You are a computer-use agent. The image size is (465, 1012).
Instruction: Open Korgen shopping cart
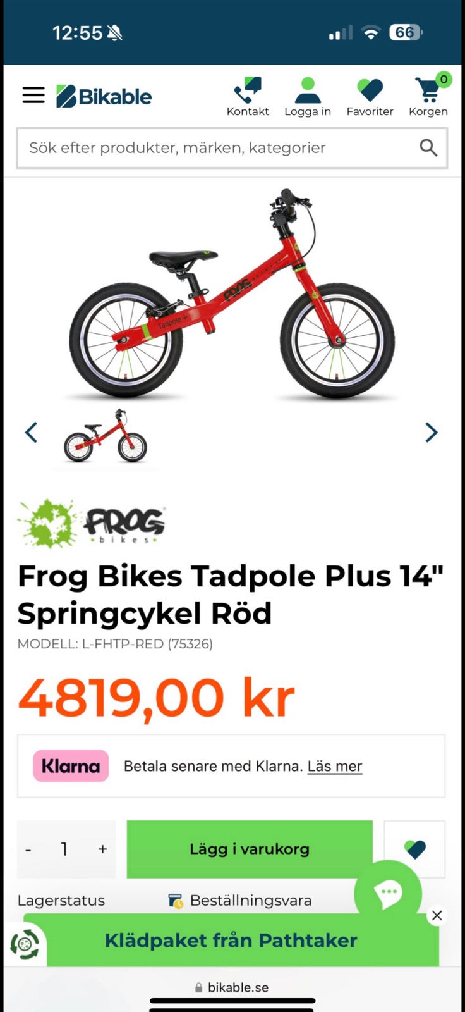point(428,90)
